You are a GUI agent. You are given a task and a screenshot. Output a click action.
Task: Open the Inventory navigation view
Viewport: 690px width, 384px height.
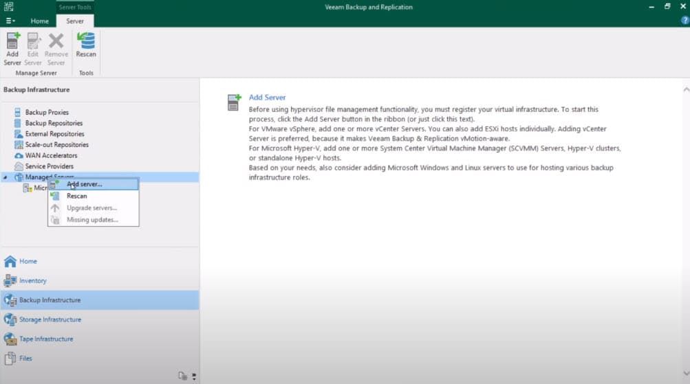pos(100,281)
